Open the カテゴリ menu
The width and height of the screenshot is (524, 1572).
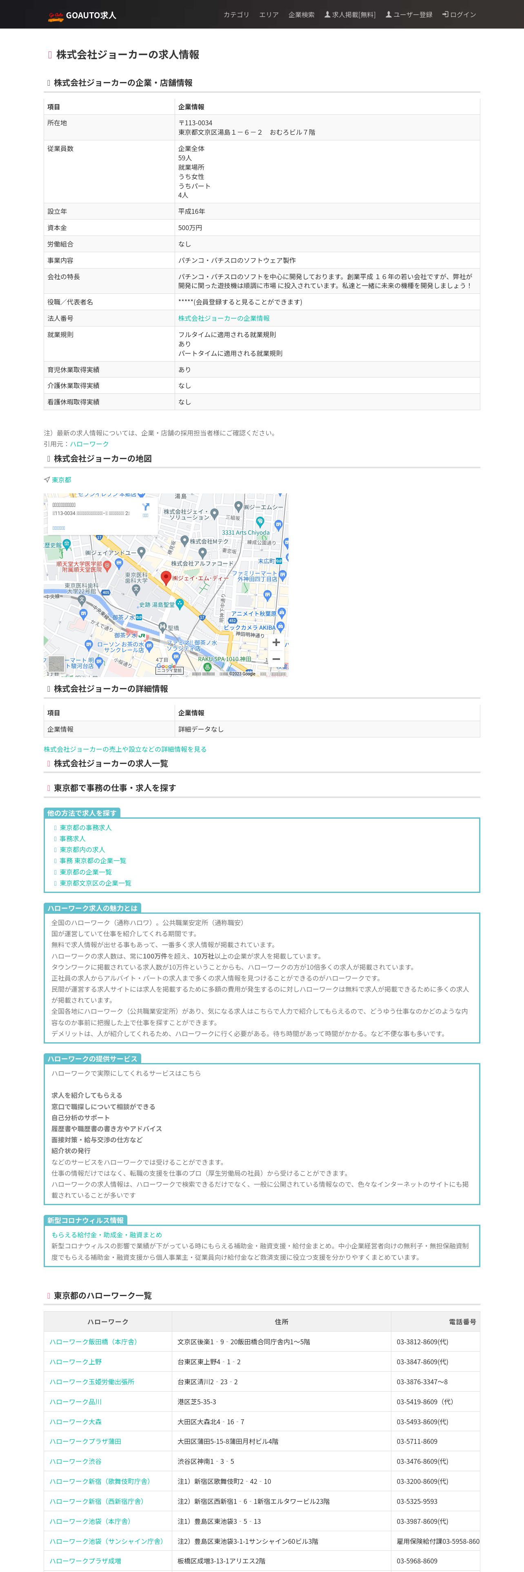pos(236,15)
